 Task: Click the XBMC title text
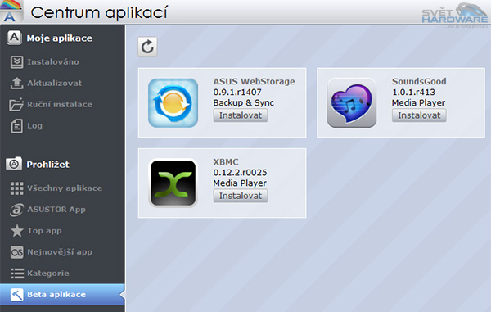(x=226, y=162)
